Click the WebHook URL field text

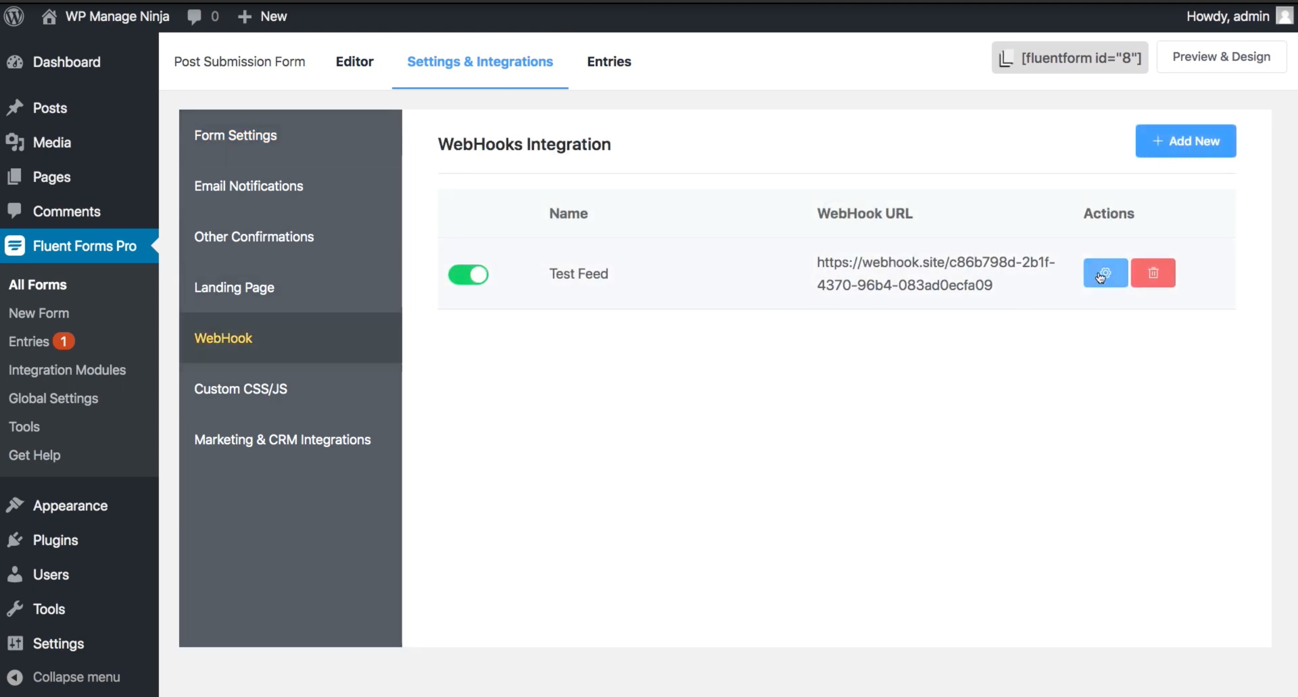[x=936, y=273]
